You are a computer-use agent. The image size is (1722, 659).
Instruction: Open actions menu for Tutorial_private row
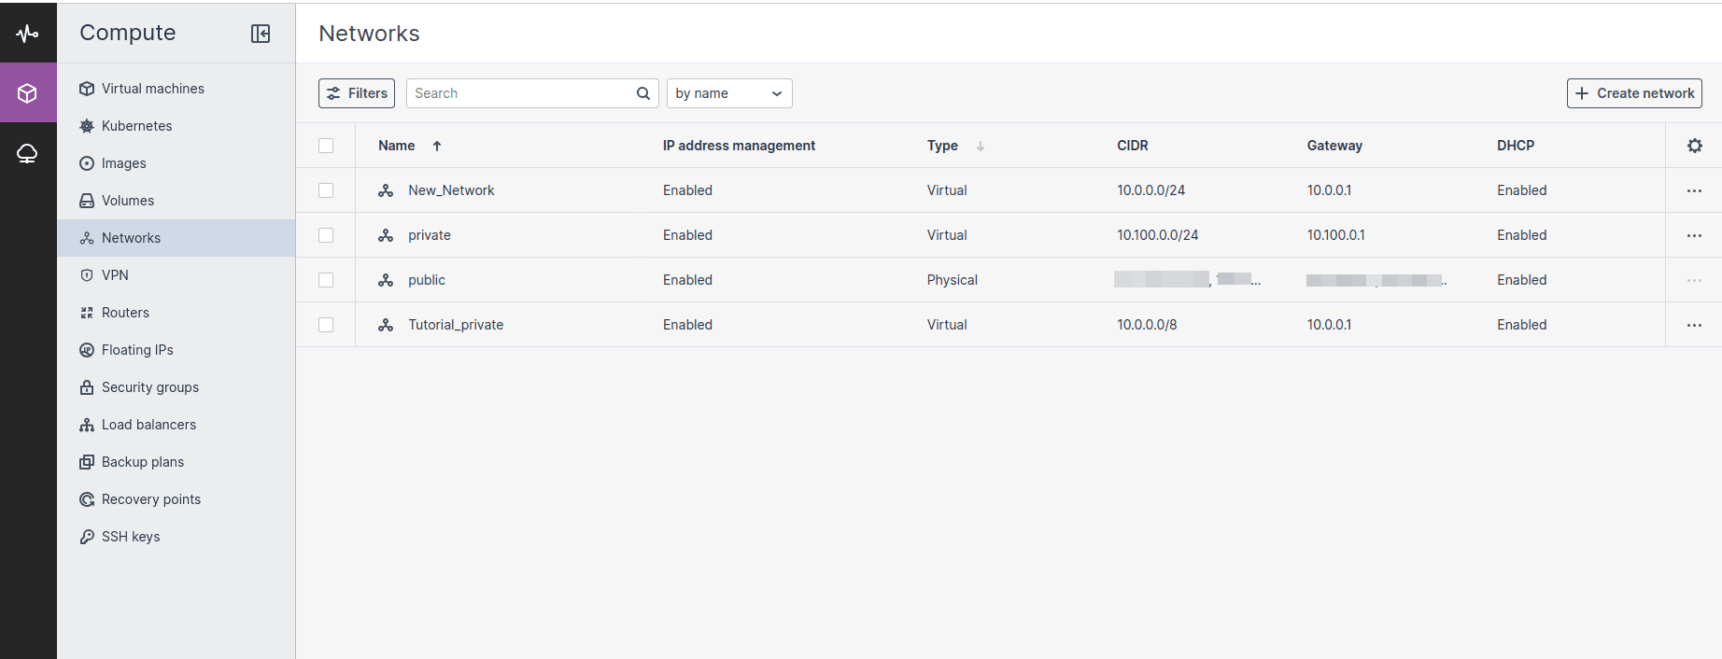click(1694, 325)
